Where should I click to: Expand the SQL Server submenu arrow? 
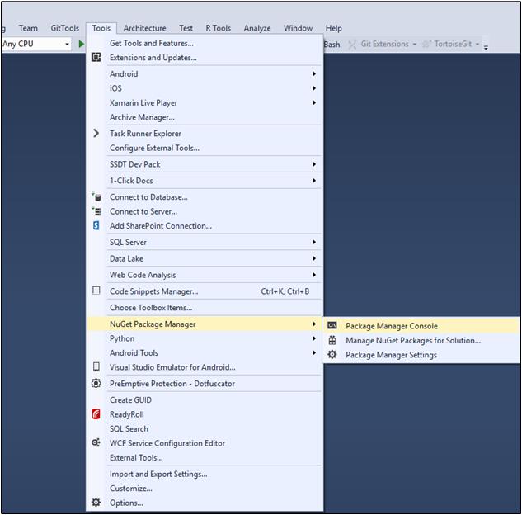click(314, 242)
